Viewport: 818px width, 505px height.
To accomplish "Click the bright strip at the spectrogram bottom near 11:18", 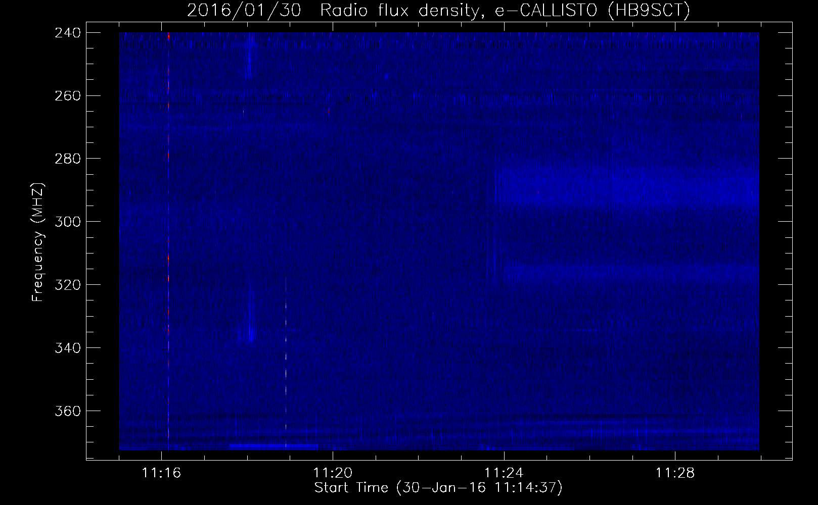I will point(274,446).
